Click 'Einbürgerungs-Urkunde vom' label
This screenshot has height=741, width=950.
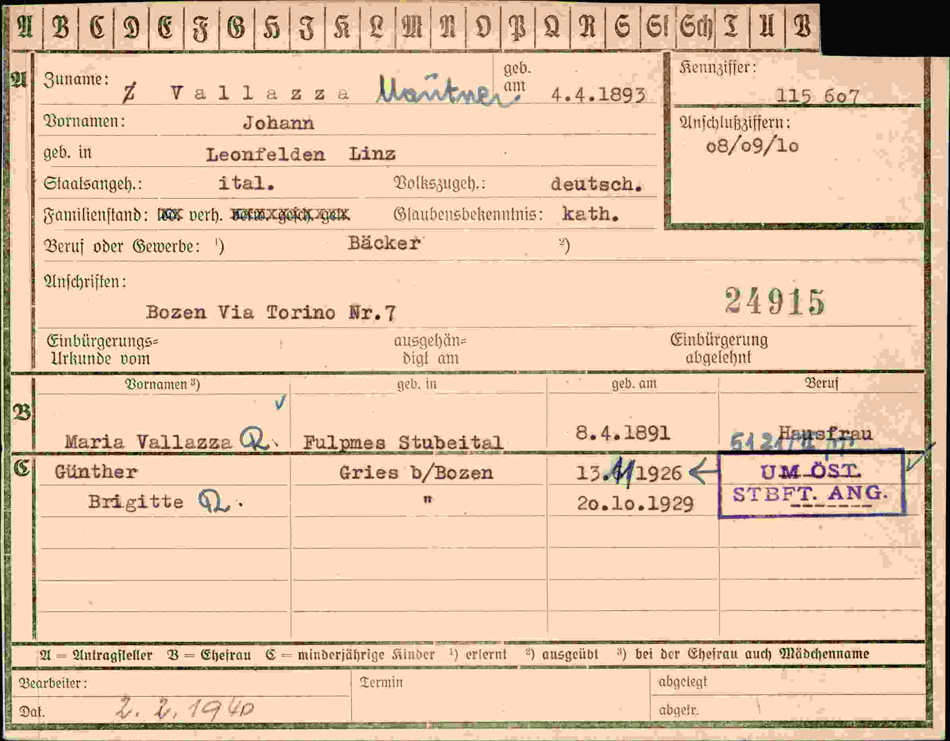pos(103,350)
